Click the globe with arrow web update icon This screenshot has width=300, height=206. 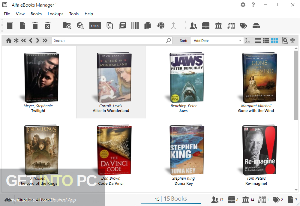tap(160, 25)
